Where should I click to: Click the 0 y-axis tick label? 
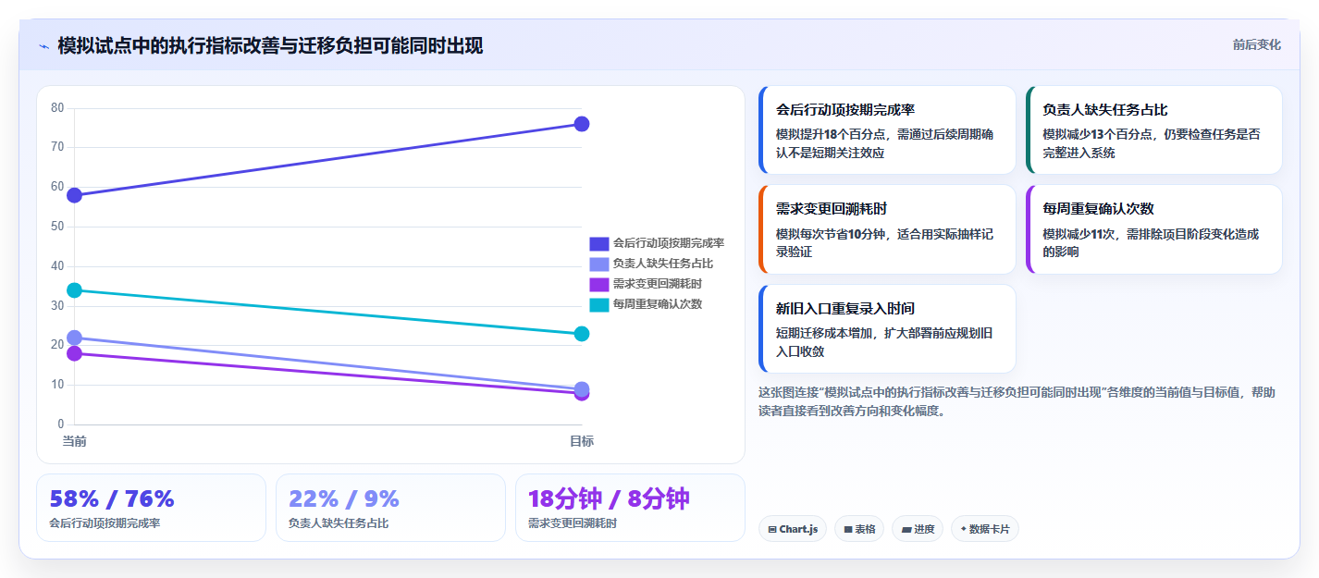61,424
